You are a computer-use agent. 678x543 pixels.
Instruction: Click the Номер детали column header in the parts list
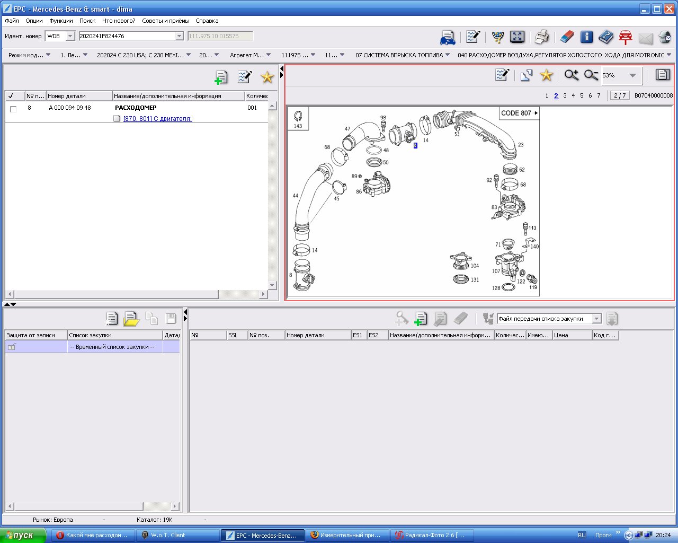click(79, 96)
